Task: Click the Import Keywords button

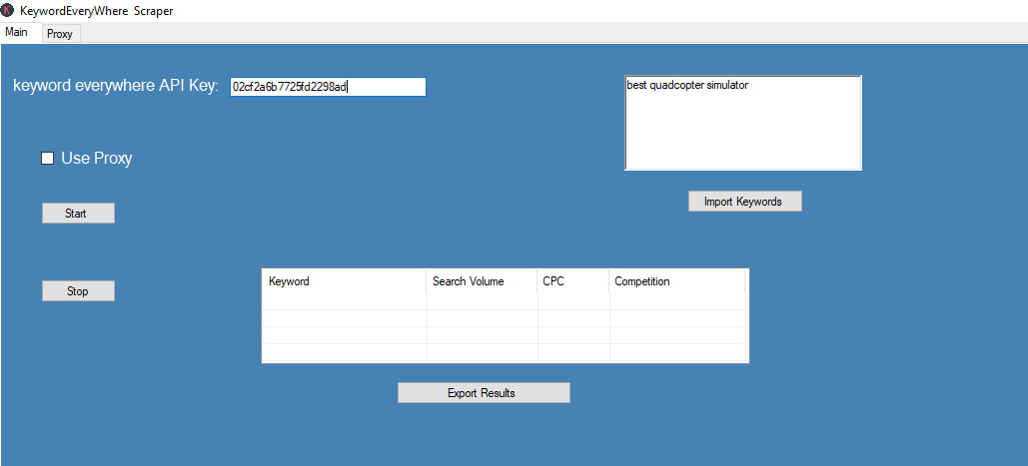Action: (745, 202)
